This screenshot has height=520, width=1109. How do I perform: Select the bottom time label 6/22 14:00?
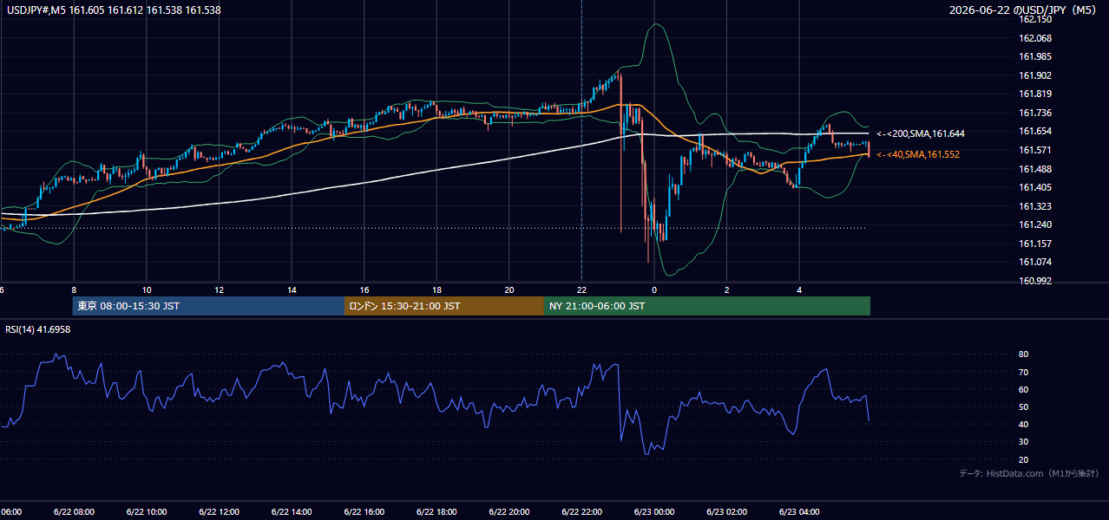click(292, 512)
